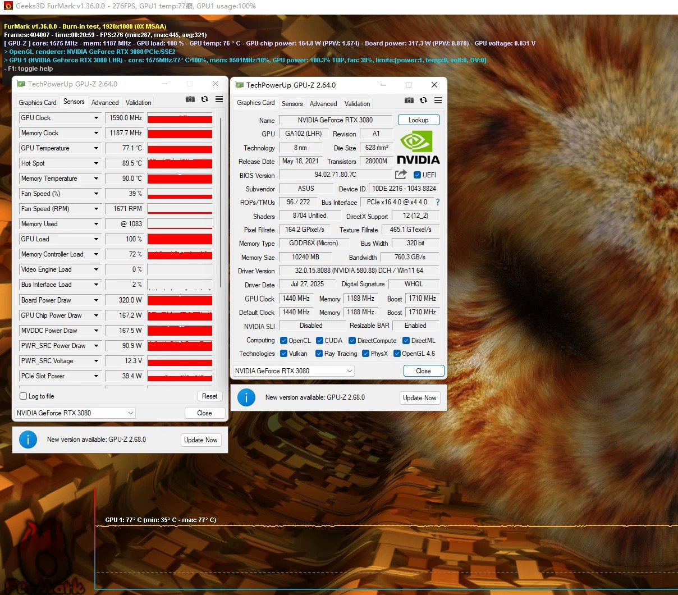The width and height of the screenshot is (678, 595).
Task: Click Fan Speed value 1671 RPM
Action: (x=125, y=209)
